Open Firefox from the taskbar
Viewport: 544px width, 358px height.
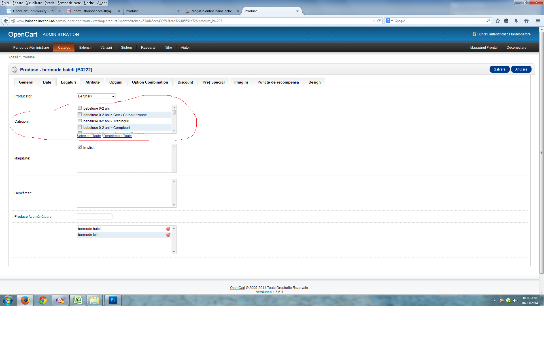25,300
